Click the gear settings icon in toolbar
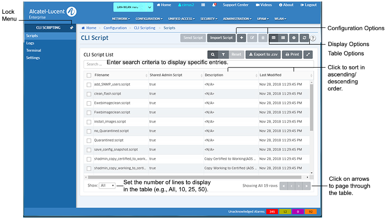386x219 pixels. [x=294, y=38]
